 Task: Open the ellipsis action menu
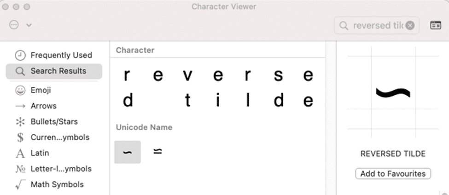pyautogui.click(x=14, y=25)
